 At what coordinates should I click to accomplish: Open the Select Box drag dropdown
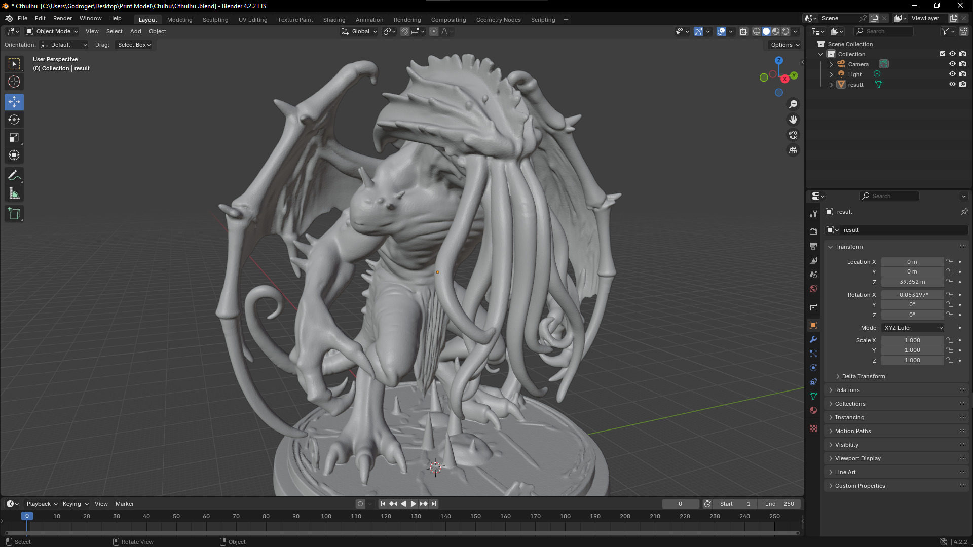pos(134,45)
